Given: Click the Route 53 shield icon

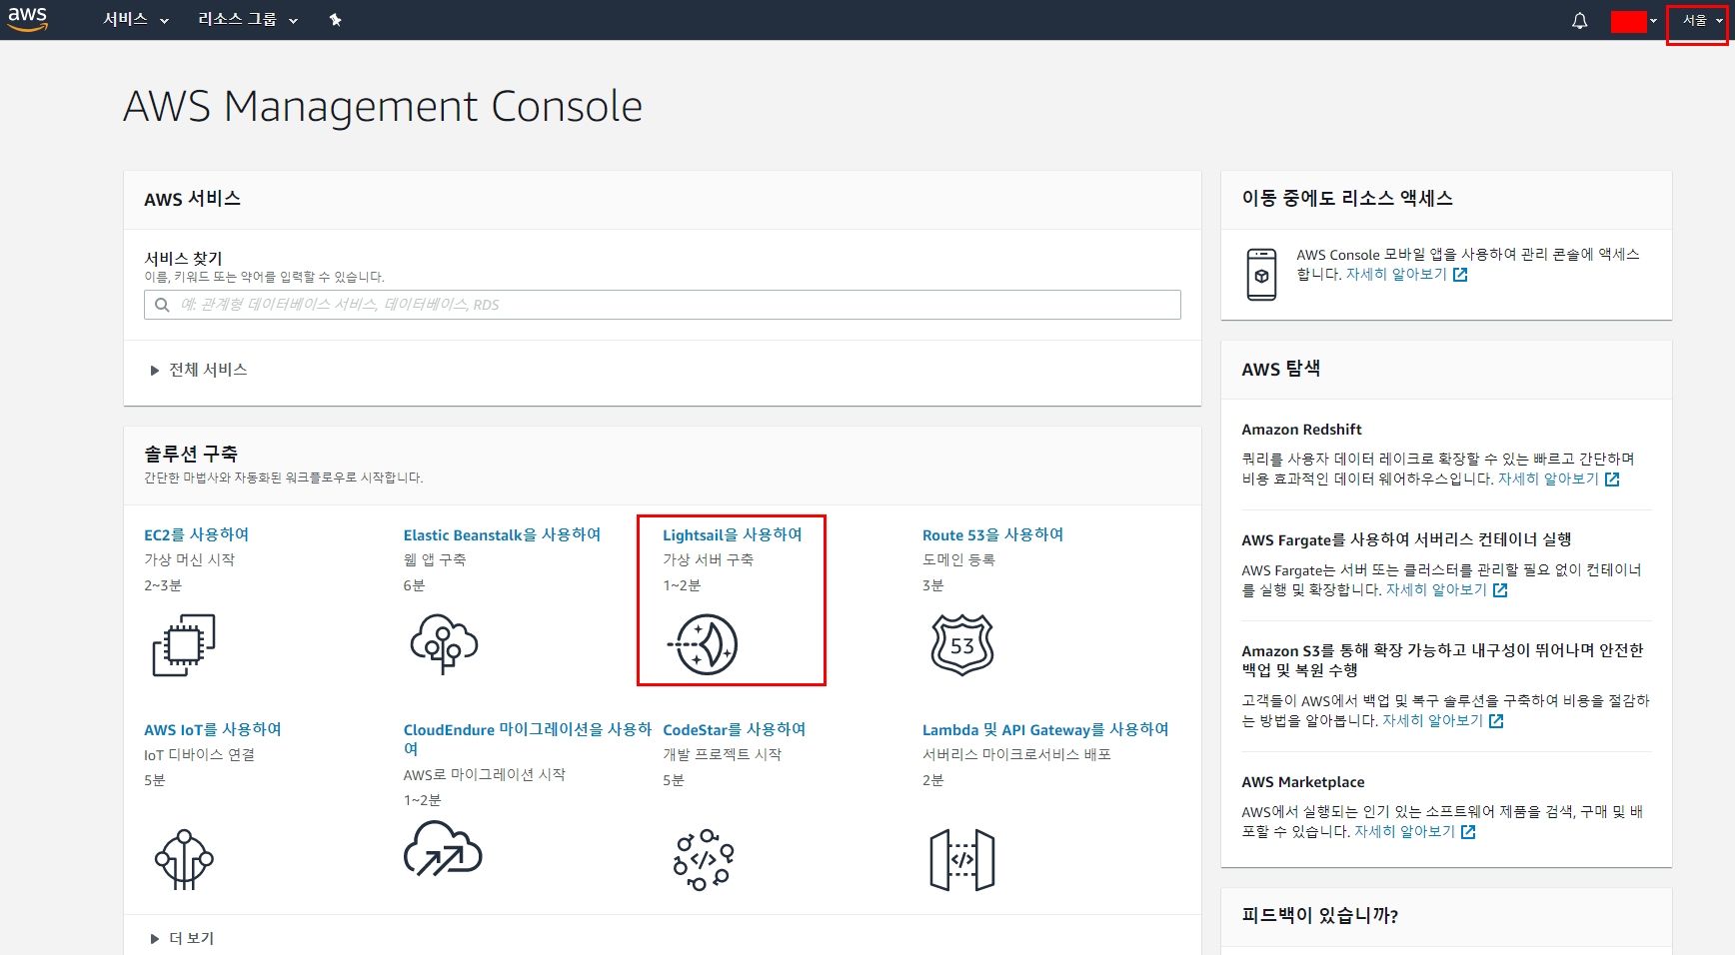Looking at the screenshot, I should 962,644.
